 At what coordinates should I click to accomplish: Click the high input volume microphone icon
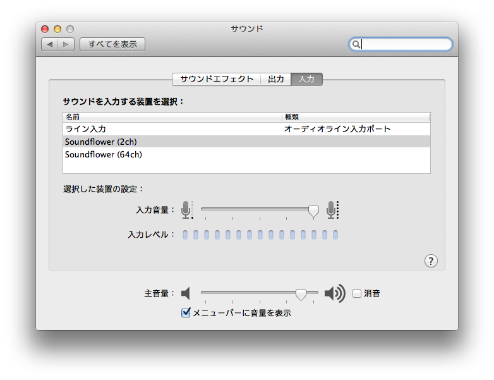tap(332, 210)
